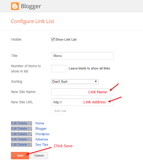This screenshot has width=143, height=163.
Task: Cancel the link list changes
Action: [x=39, y=155]
